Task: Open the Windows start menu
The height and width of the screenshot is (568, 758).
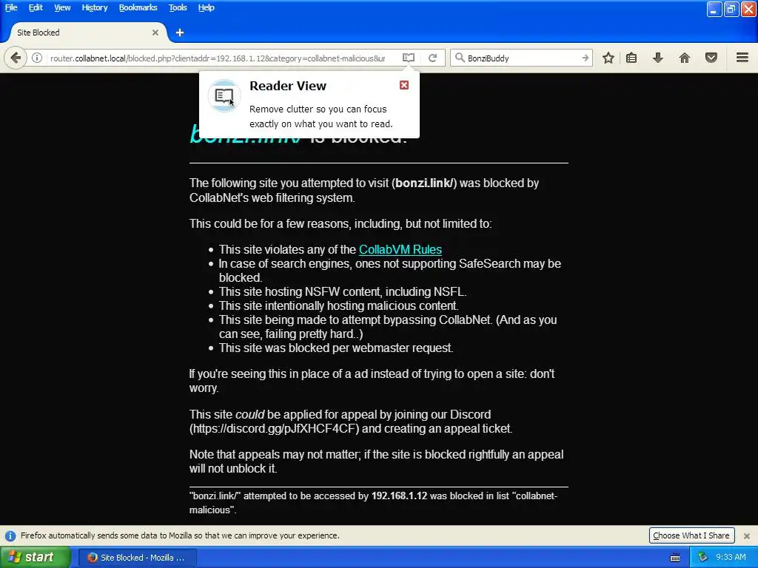Action: 34,558
